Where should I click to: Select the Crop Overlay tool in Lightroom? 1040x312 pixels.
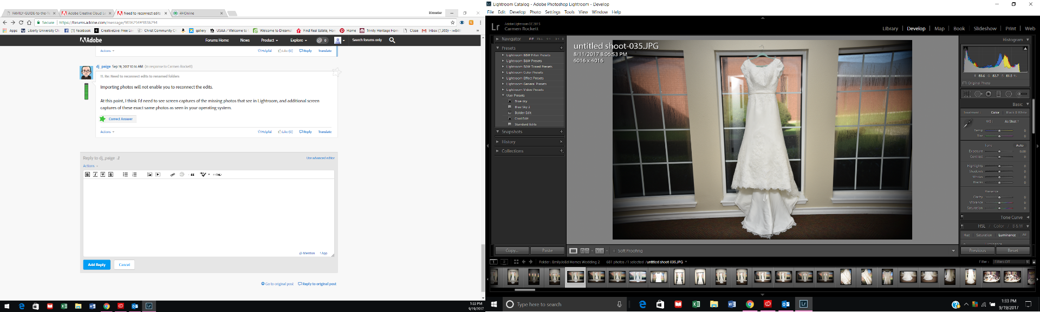(967, 94)
